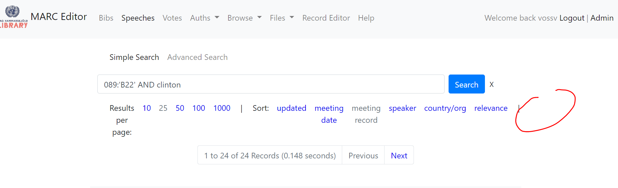Image resolution: width=618 pixels, height=188 pixels.
Task: Click the blue Search button
Action: point(467,84)
